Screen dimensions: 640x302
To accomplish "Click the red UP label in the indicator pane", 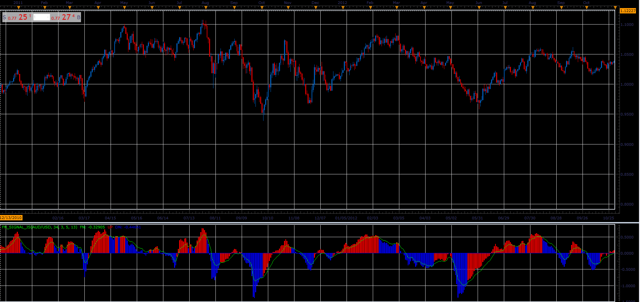I will pyautogui.click(x=110, y=227).
